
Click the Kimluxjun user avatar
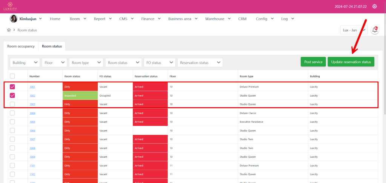click(13, 19)
